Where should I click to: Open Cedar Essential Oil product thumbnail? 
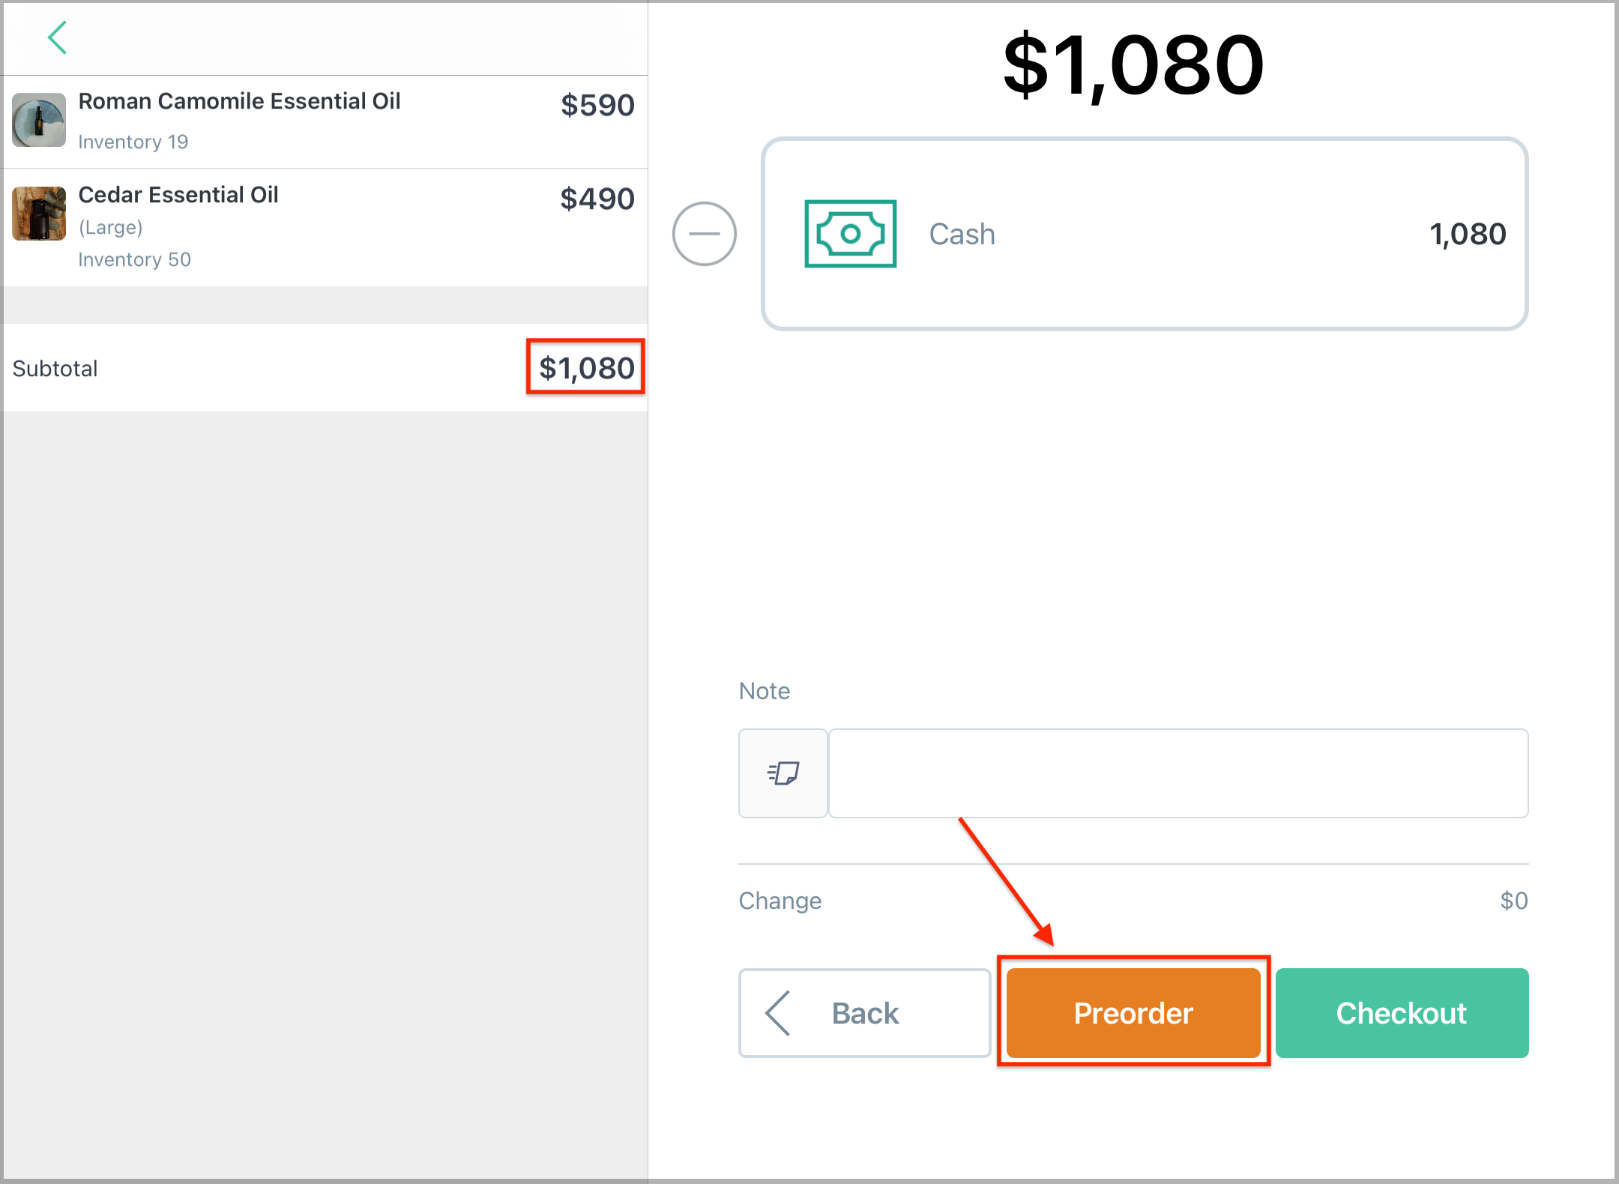coord(39,214)
